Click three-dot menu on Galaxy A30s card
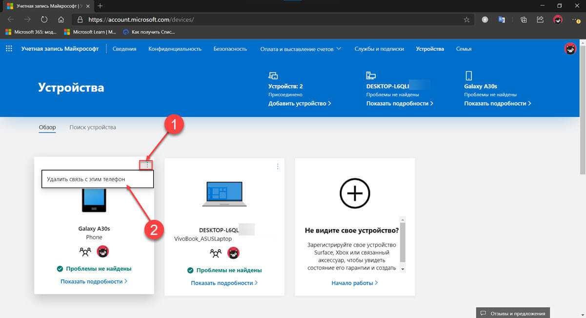This screenshot has height=318, width=586. (x=147, y=166)
